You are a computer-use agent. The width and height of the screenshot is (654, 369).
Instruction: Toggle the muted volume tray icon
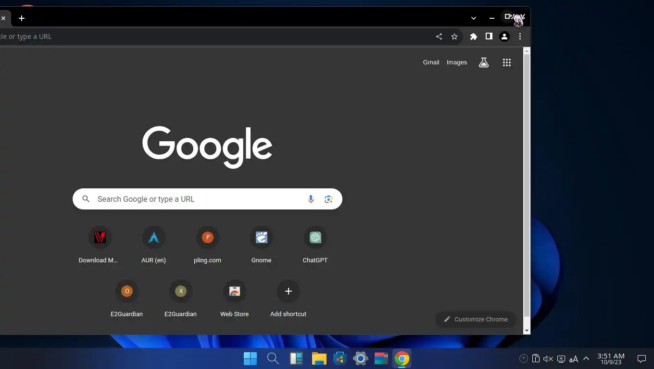pyautogui.click(x=548, y=358)
